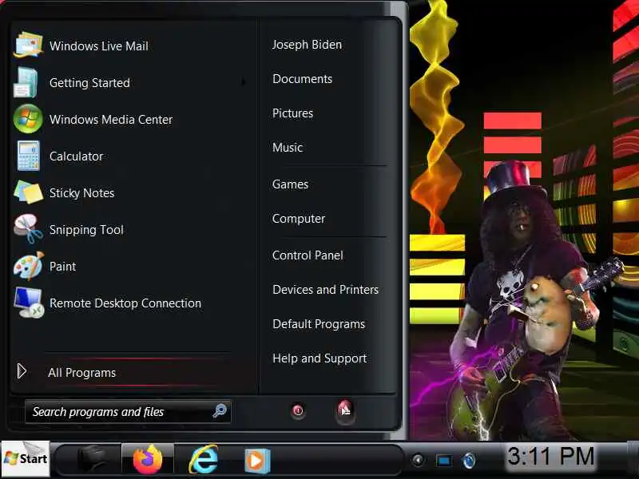639x479 pixels.
Task: Open Default Programs
Action: click(x=319, y=324)
